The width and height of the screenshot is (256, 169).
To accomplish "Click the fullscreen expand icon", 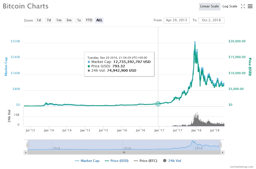I will (x=243, y=6).
